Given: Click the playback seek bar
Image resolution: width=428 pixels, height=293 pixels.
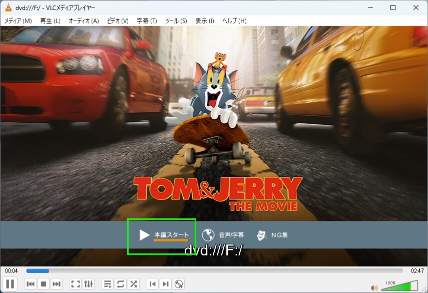Looking at the screenshot, I should [x=215, y=271].
